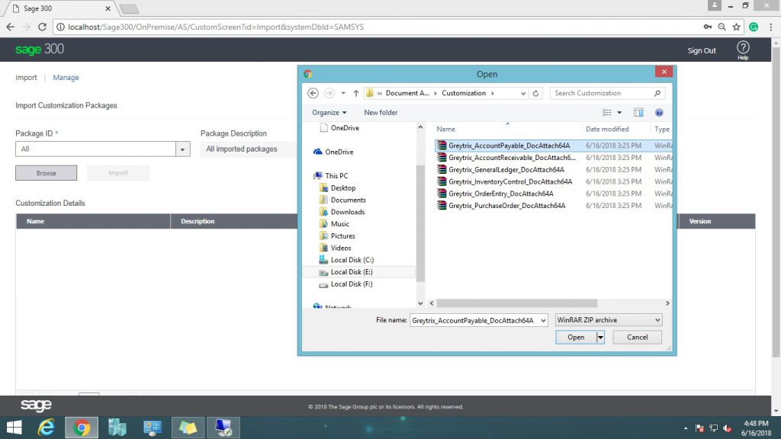Click the search magnifier in Search Customization
Image resolution: width=781 pixels, height=439 pixels.
(x=657, y=93)
